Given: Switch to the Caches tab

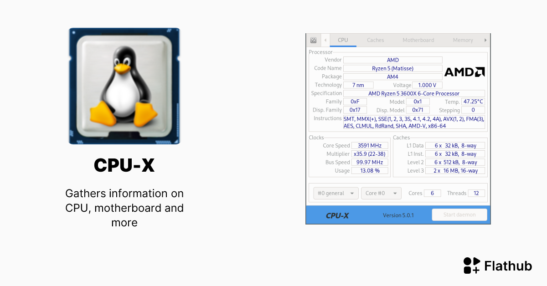Looking at the screenshot, I should (x=375, y=40).
